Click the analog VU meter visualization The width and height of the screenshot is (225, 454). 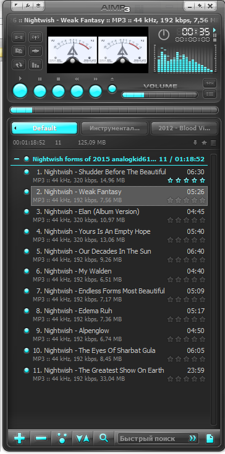tap(98, 50)
